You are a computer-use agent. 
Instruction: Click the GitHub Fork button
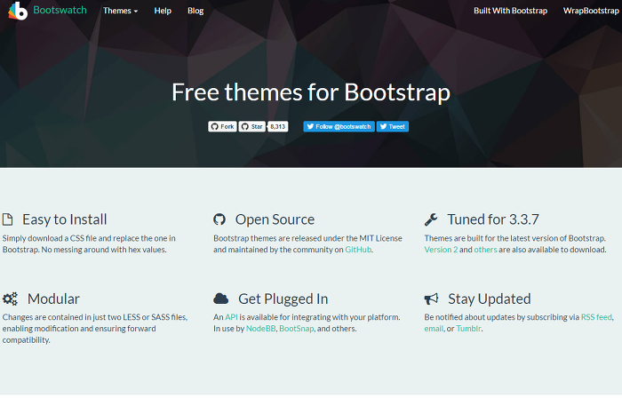pyautogui.click(x=222, y=126)
